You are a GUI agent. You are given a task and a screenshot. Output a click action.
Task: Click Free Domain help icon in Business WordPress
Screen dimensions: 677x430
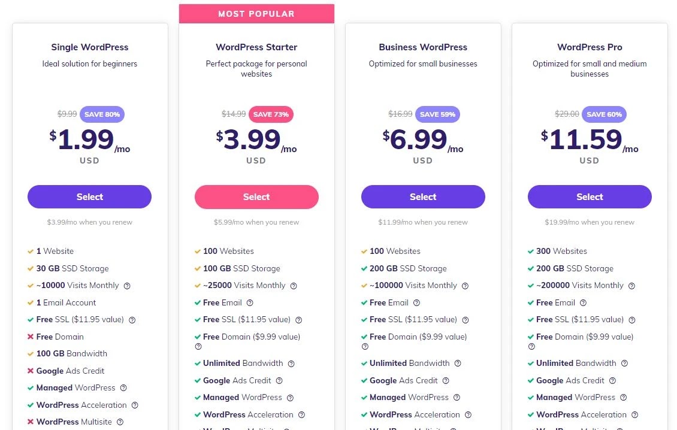(365, 346)
